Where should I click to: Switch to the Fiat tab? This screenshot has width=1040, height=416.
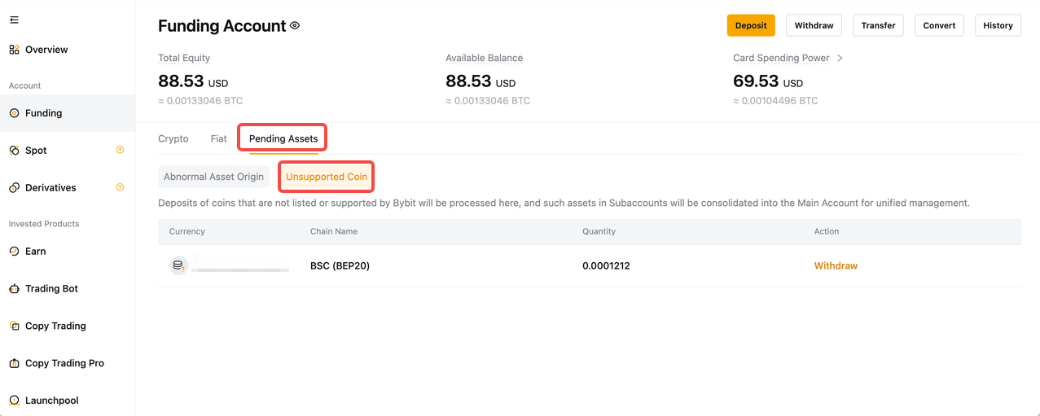218,139
